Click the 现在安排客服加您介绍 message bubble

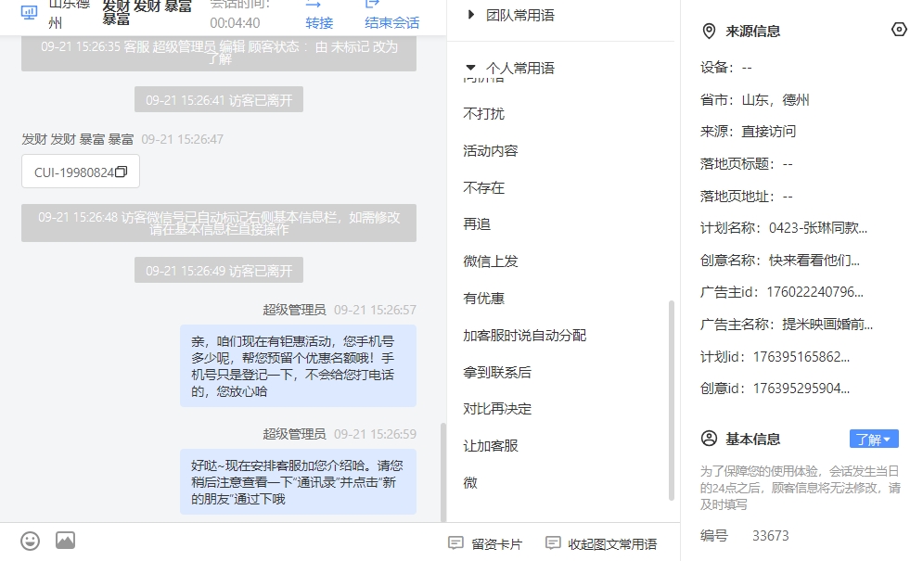(x=298, y=481)
